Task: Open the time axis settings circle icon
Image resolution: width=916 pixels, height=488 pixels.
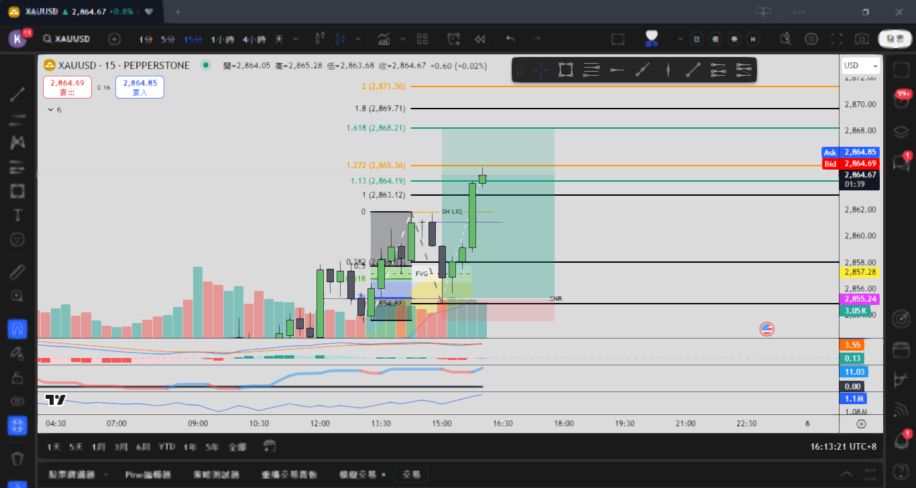Action: [861, 424]
